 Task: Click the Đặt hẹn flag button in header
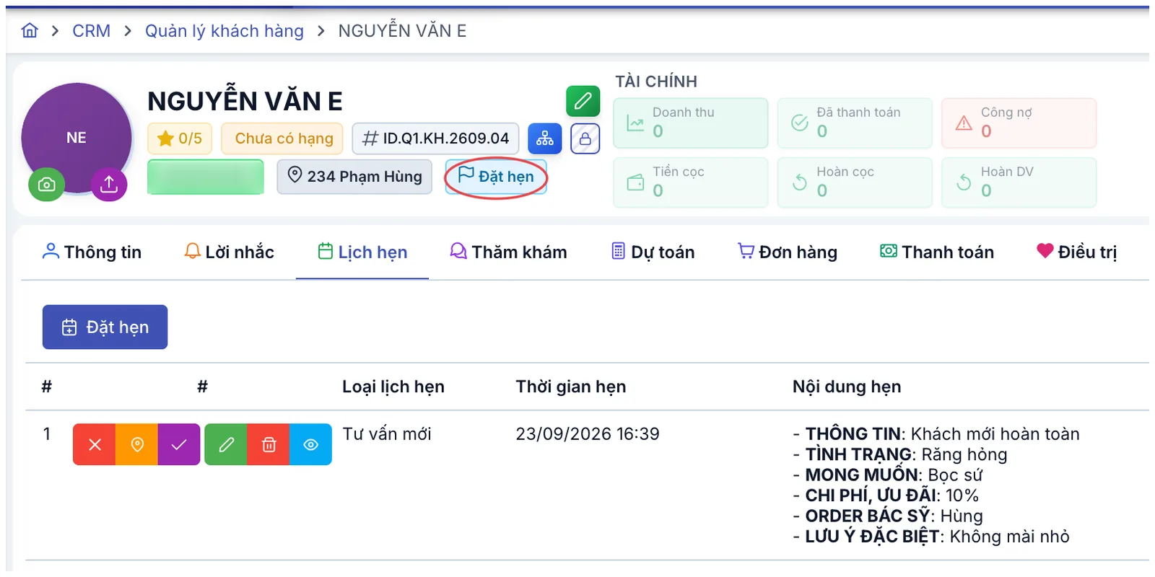click(496, 177)
